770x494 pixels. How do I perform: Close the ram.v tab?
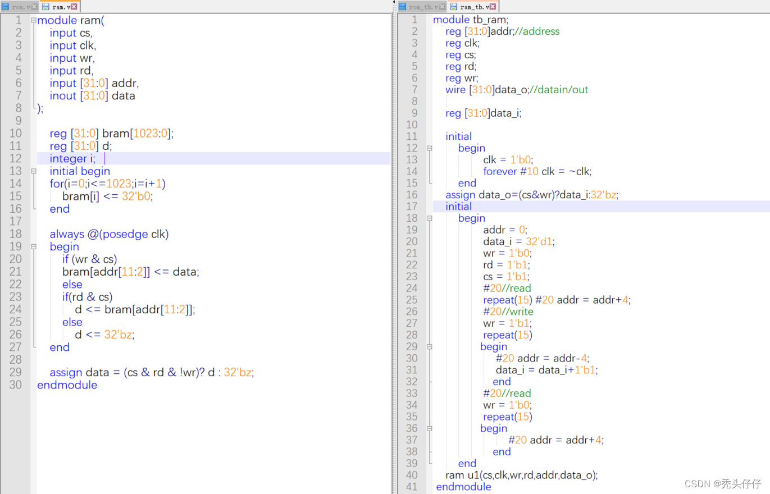point(74,7)
